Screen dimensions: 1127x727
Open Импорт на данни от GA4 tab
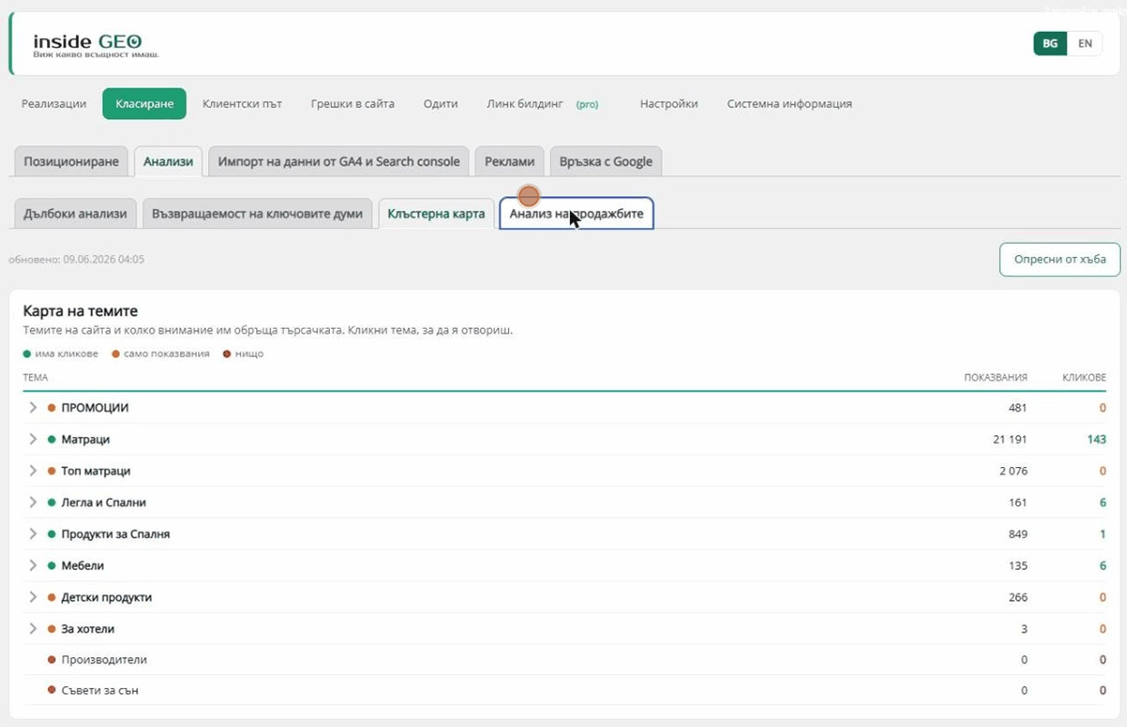point(339,161)
